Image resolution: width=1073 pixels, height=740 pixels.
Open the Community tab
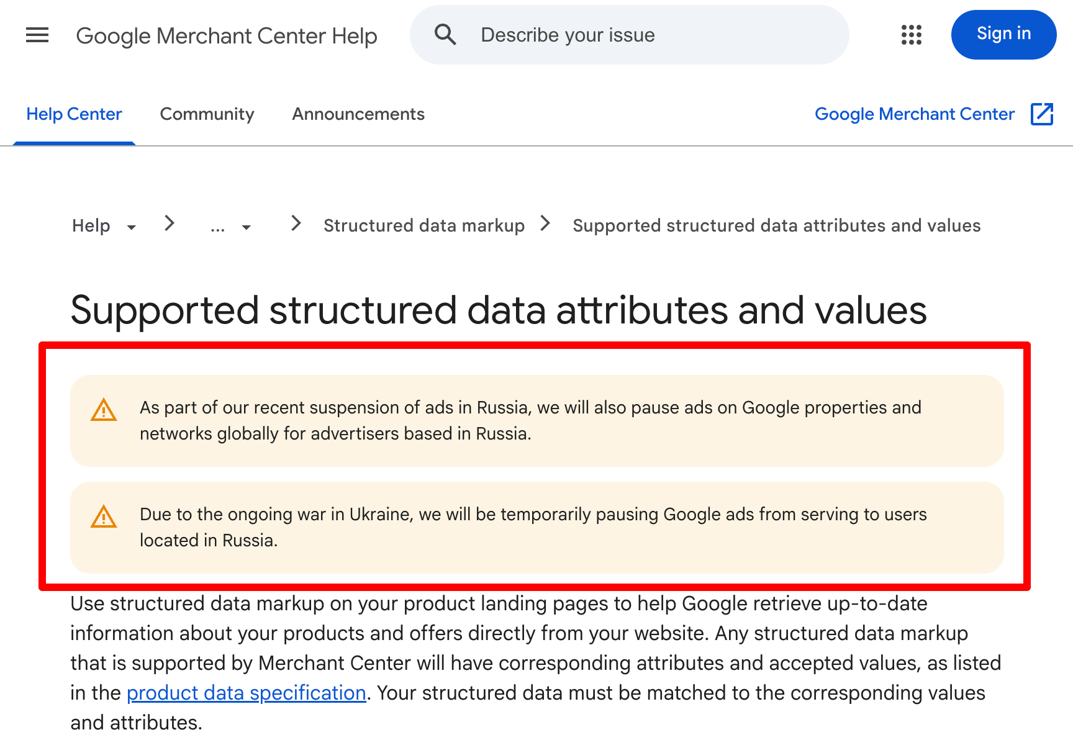coord(207,114)
